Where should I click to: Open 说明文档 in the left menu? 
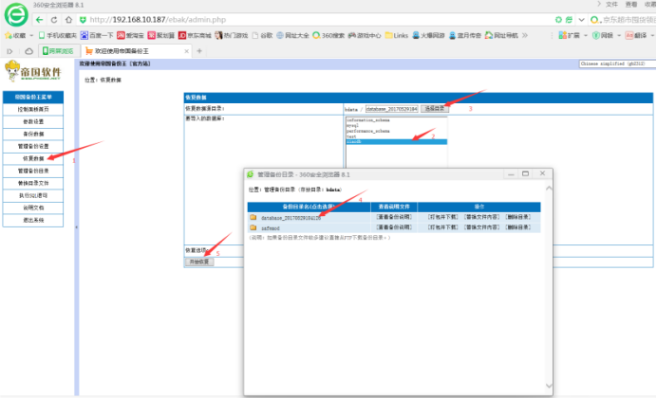(33, 208)
